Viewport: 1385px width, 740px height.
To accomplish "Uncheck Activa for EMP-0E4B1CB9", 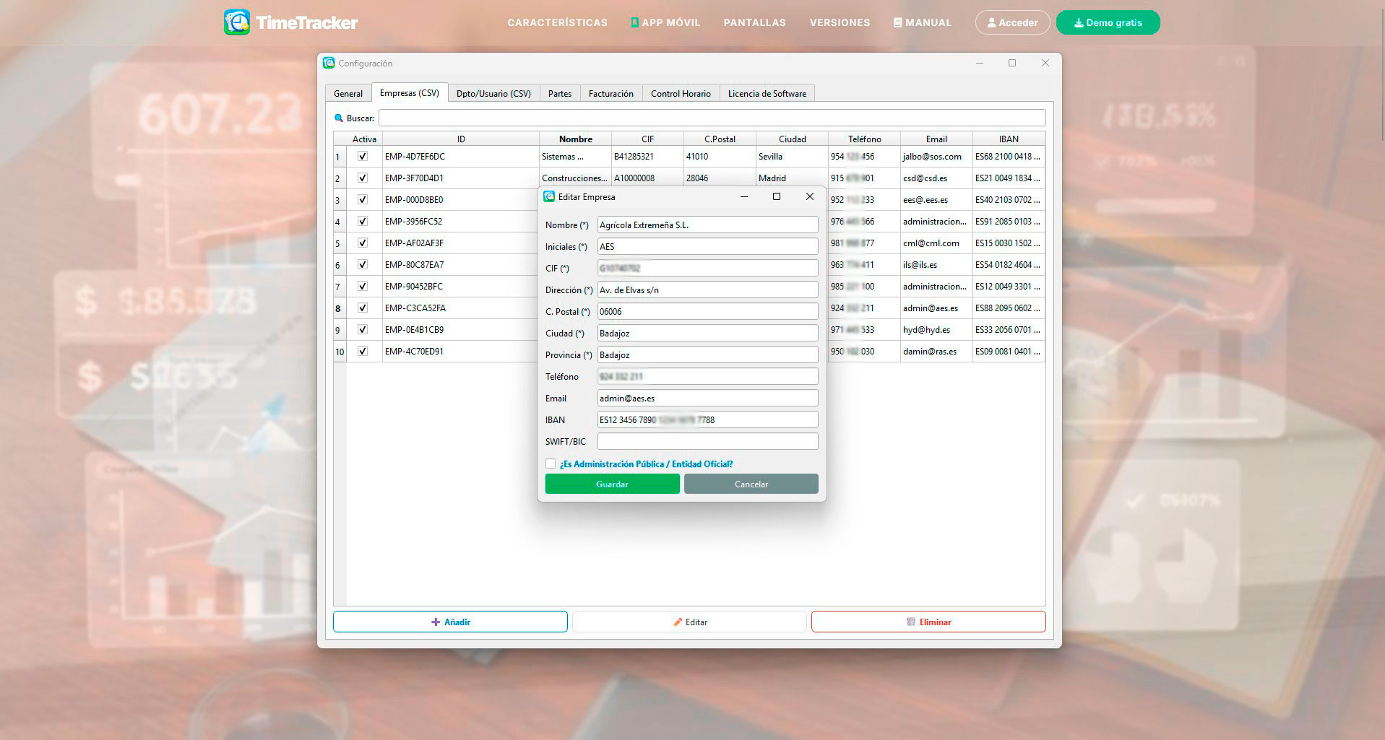I will pyautogui.click(x=363, y=329).
